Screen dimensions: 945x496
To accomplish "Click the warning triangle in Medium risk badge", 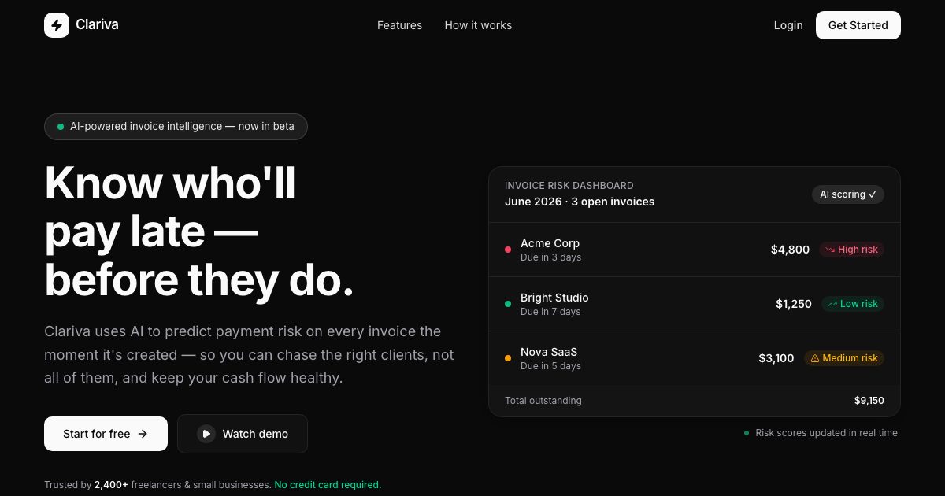I will pos(815,358).
